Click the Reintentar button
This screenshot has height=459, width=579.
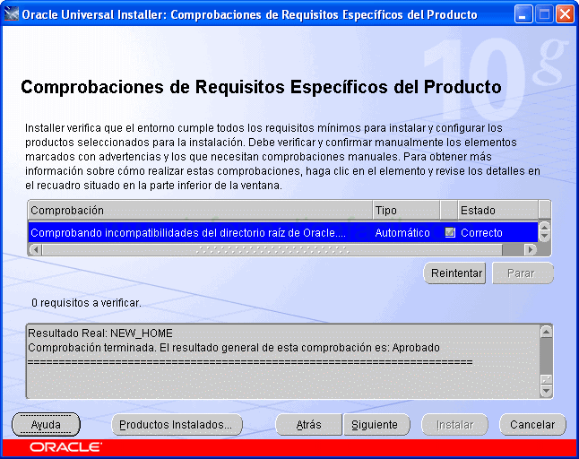(x=454, y=273)
